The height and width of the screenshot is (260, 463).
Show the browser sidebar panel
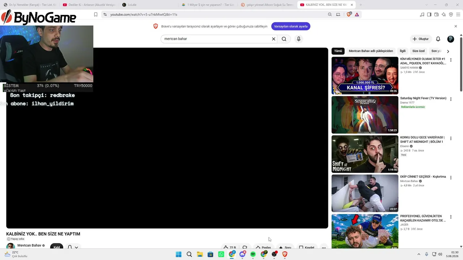pyautogui.click(x=429, y=14)
